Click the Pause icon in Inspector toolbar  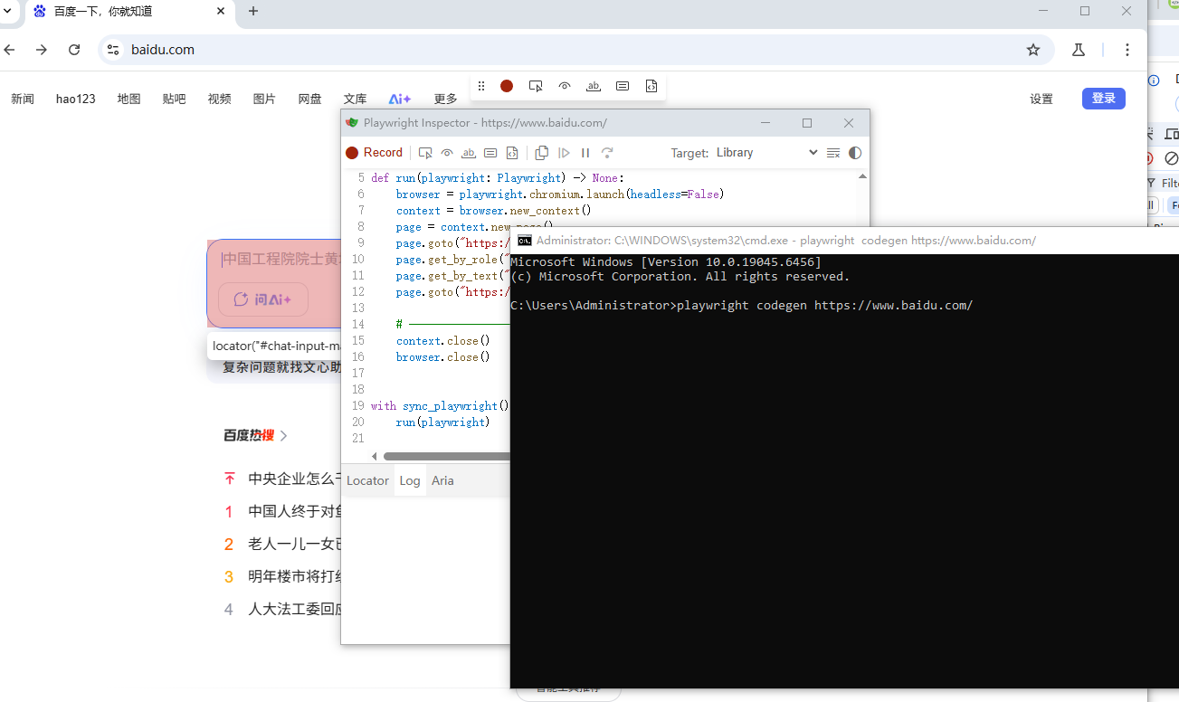(x=585, y=153)
